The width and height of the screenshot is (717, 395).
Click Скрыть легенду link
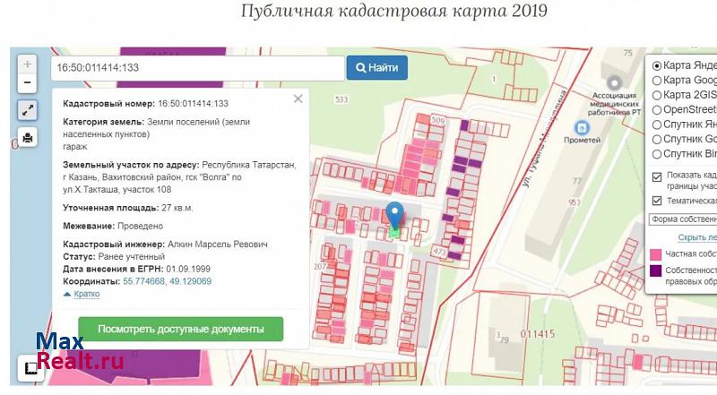(696, 237)
